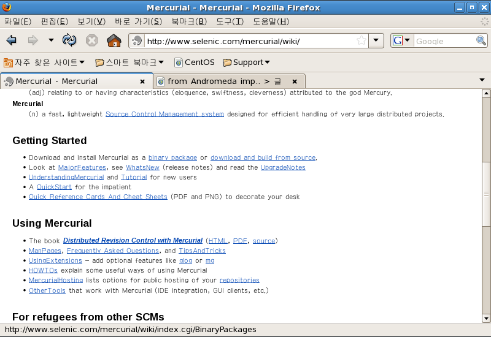Open the list all tabs dropdown
The height and width of the screenshot is (337, 491).
[482, 80]
